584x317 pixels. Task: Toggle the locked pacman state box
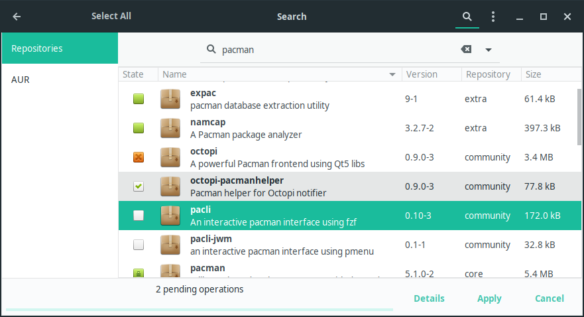pos(139,273)
